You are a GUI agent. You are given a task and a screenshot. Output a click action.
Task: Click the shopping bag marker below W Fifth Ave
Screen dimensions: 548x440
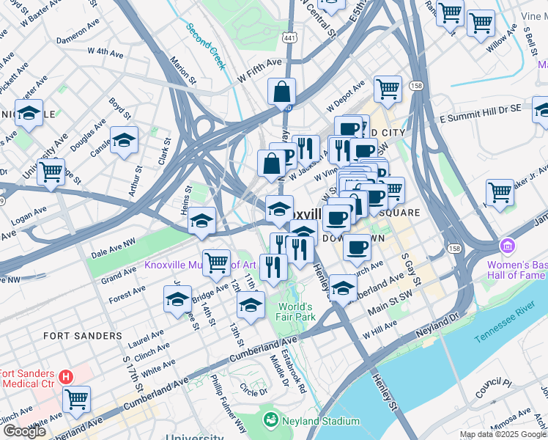point(281,93)
